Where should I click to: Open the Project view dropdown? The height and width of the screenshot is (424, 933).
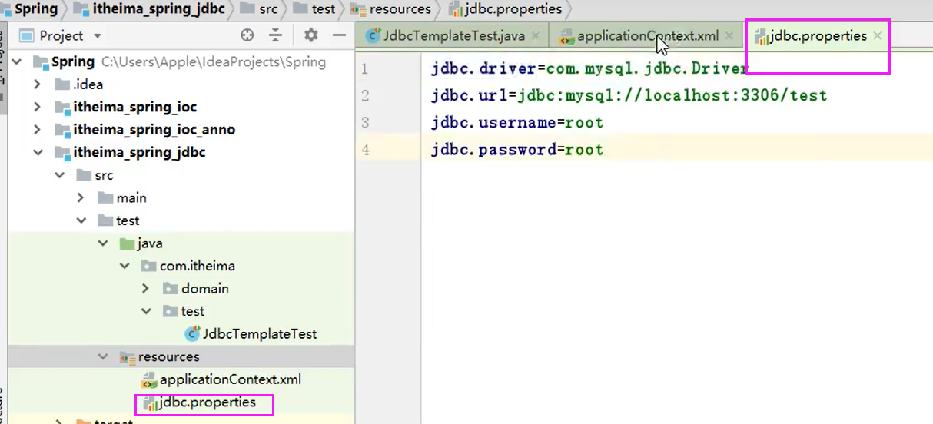[x=97, y=36]
